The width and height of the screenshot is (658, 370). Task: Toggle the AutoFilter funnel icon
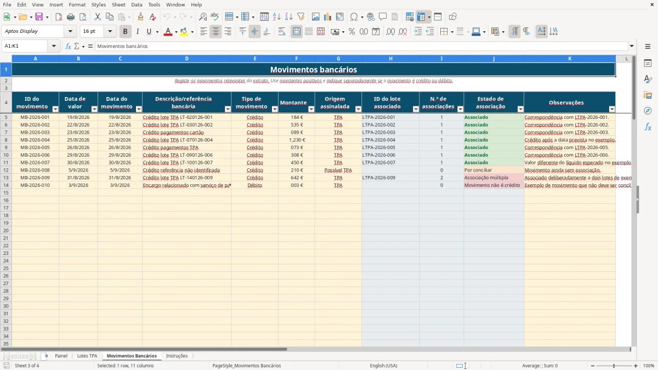pos(300,17)
